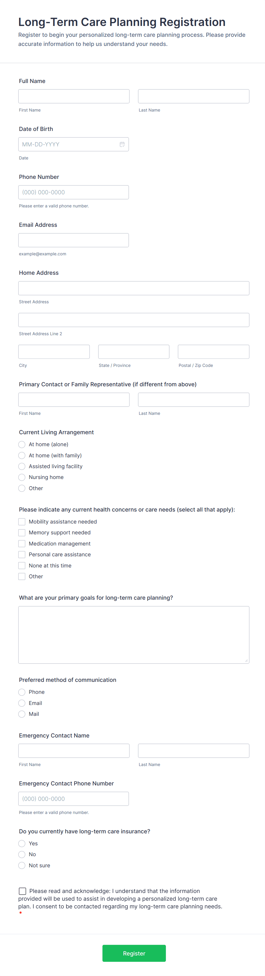Select 'At home (alone)' living arrangement
Viewport: 265px width, 976px height.
tap(22, 444)
